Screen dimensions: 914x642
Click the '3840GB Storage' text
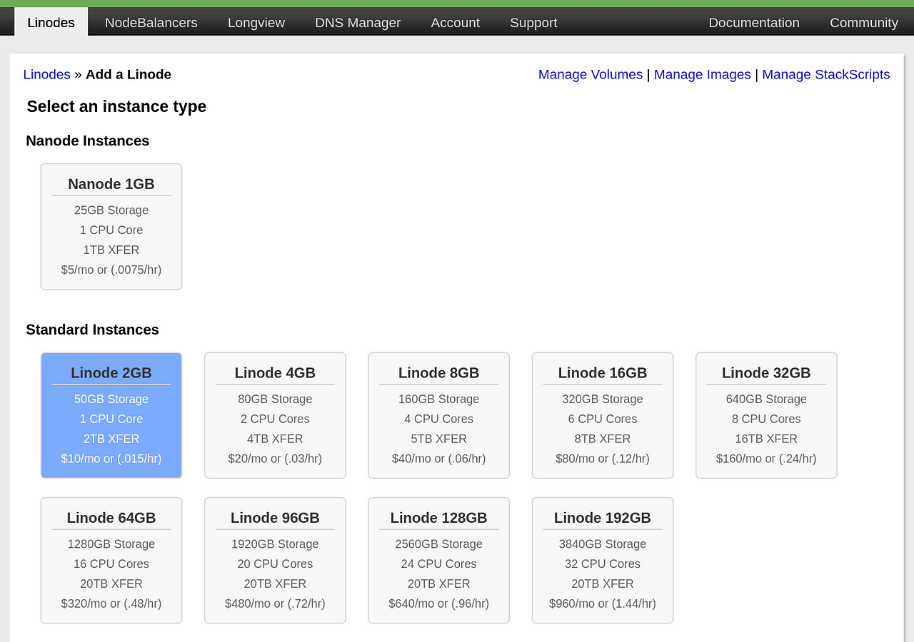[x=603, y=544]
